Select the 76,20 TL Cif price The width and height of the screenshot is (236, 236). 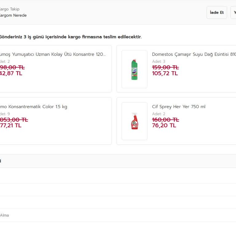[x=164, y=125]
